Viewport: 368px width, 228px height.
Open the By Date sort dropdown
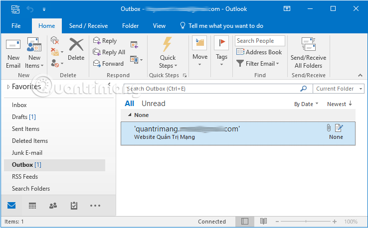306,104
